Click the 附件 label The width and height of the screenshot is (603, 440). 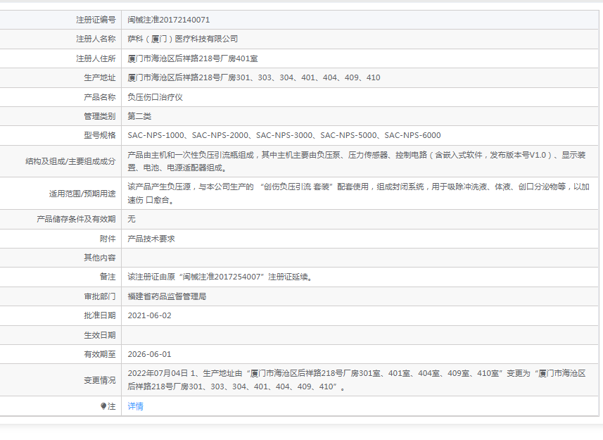point(108,239)
